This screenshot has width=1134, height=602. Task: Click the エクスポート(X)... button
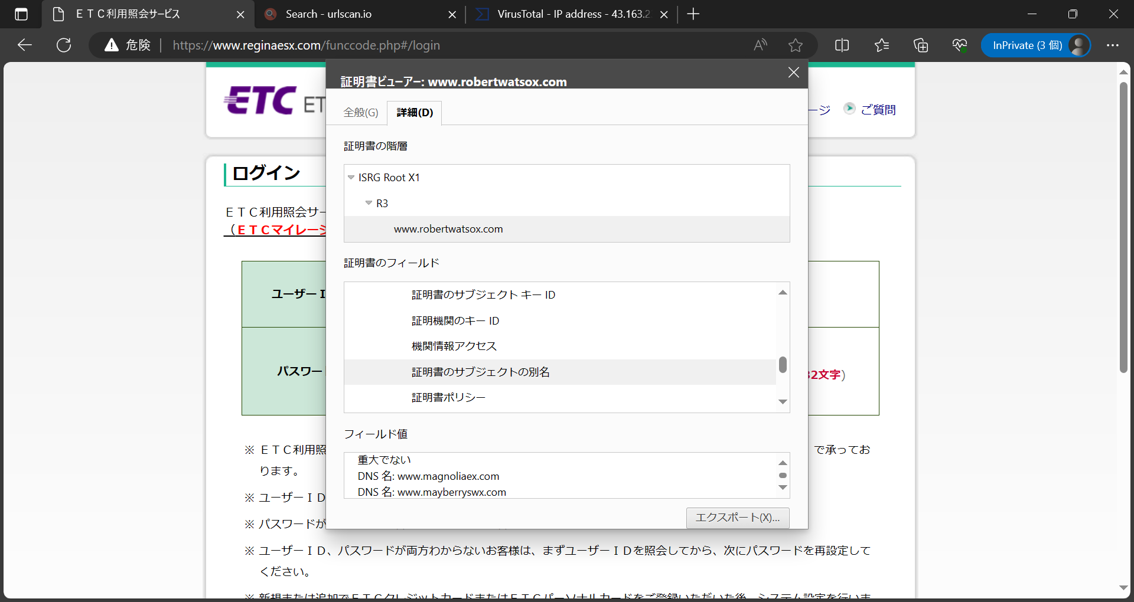click(738, 518)
